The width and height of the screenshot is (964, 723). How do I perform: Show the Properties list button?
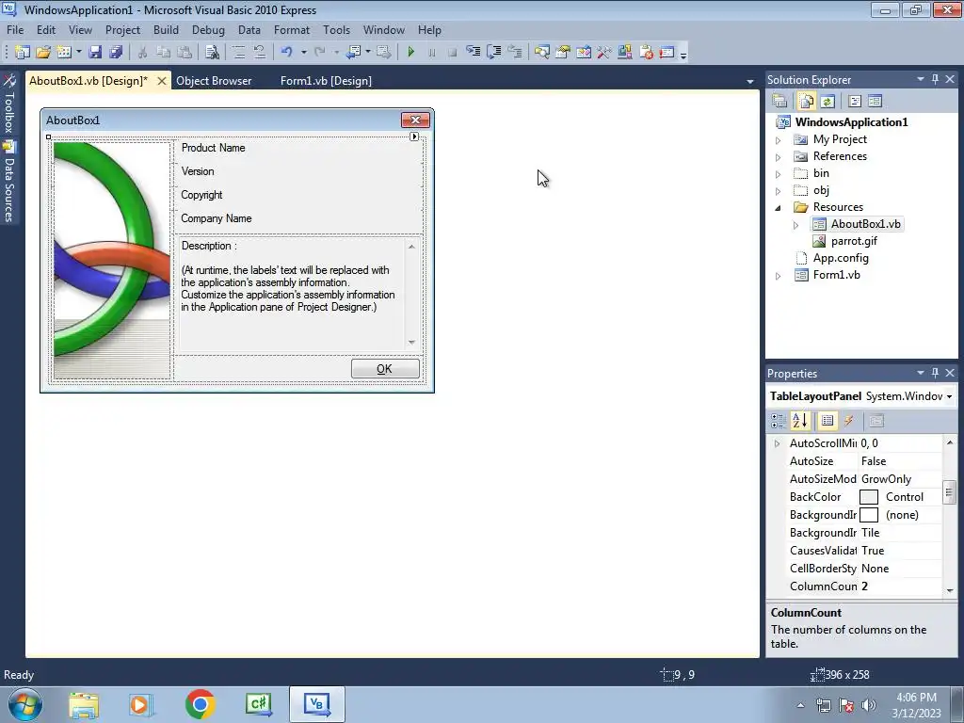[827, 421]
